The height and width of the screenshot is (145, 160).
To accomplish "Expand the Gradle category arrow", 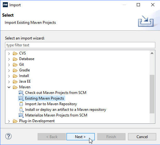I will [9, 70].
